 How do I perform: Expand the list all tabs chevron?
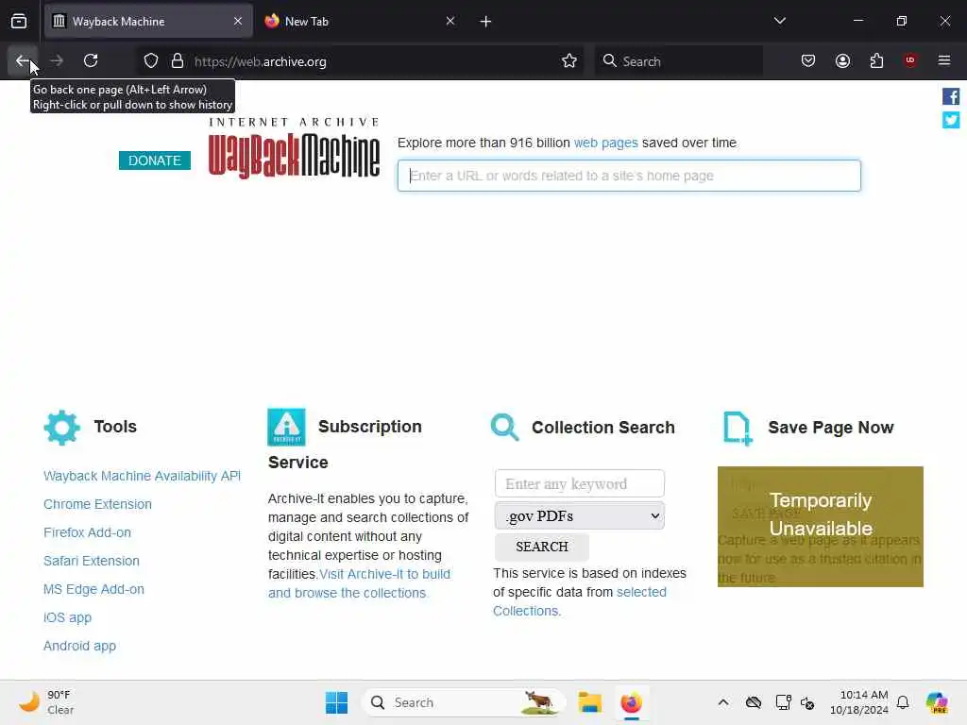click(x=779, y=21)
